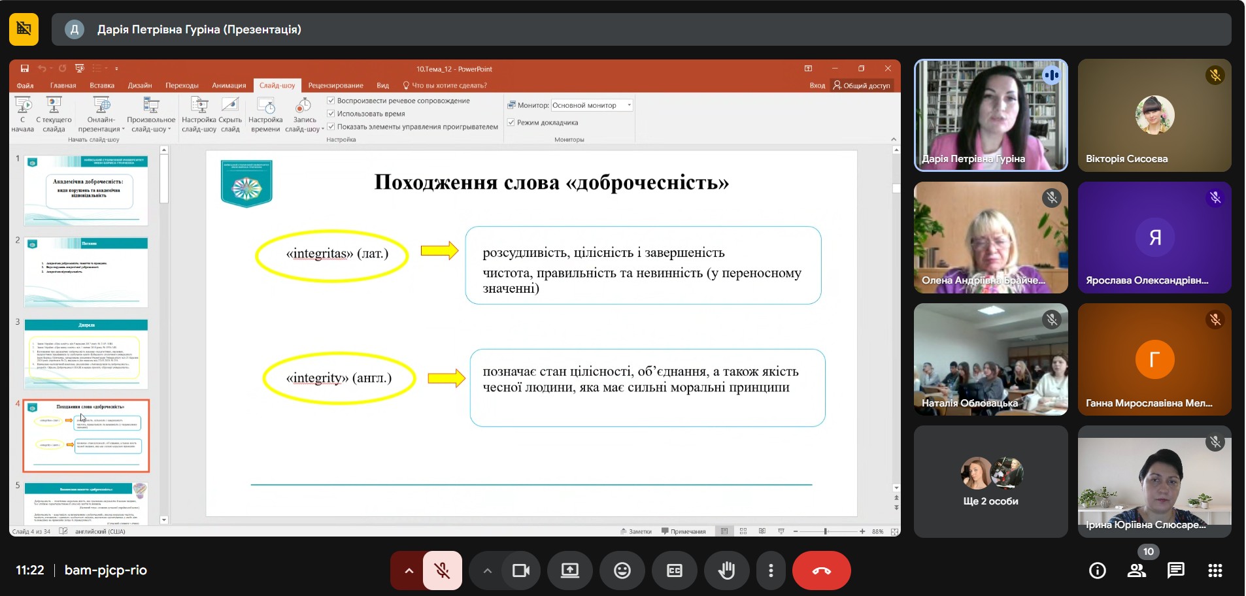Show the participants list icon
The height and width of the screenshot is (596, 1246).
[1137, 571]
